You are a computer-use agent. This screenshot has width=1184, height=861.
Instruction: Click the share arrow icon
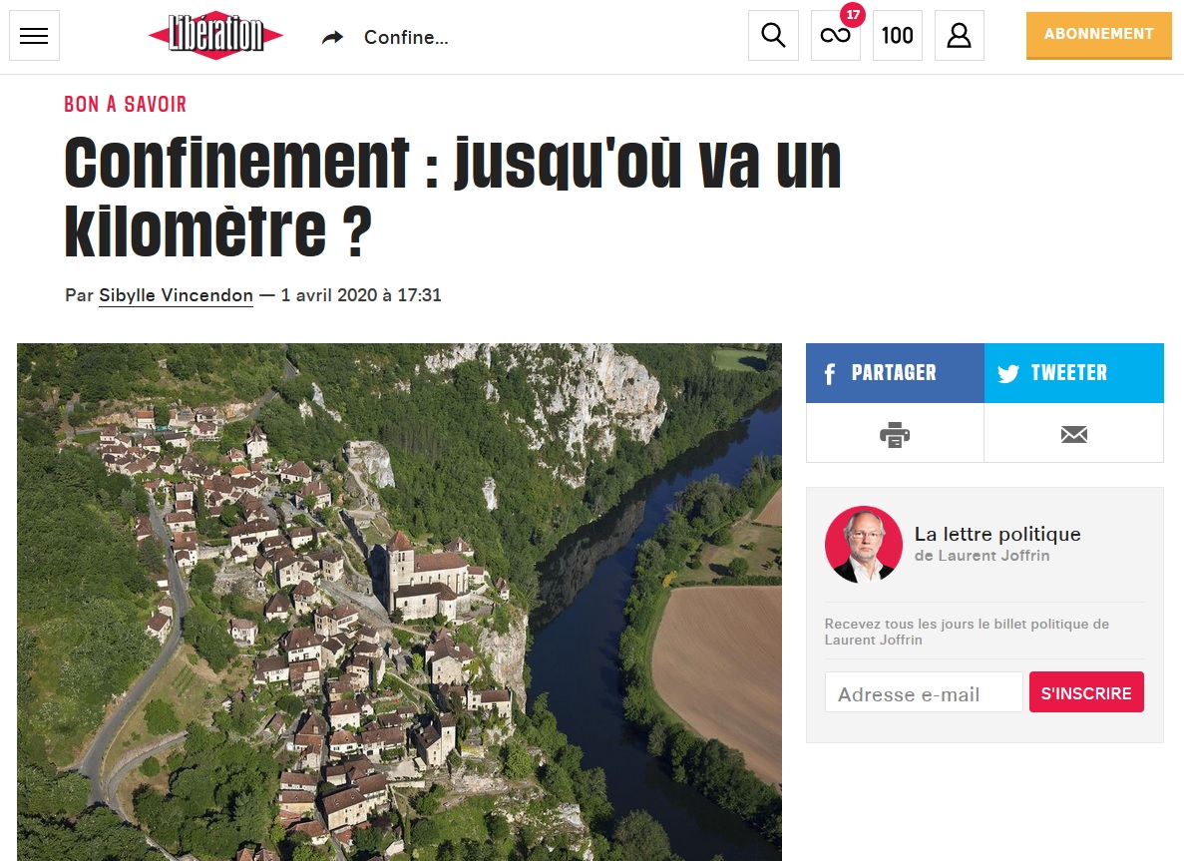coord(332,37)
